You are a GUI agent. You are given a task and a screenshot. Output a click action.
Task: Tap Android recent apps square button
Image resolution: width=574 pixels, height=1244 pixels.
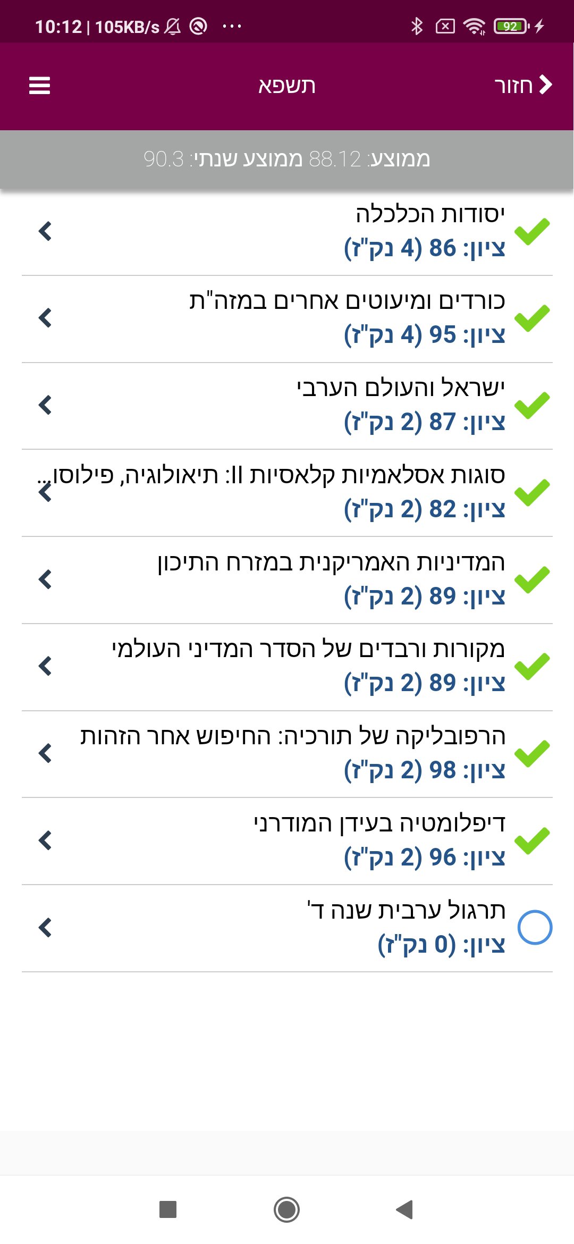tap(168, 1209)
